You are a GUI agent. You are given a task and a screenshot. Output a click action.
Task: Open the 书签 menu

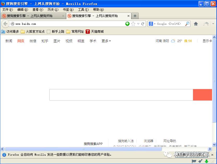click(68, 10)
